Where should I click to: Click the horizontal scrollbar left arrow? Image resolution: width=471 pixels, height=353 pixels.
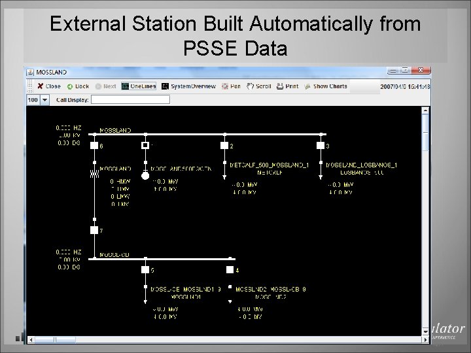pos(31,339)
